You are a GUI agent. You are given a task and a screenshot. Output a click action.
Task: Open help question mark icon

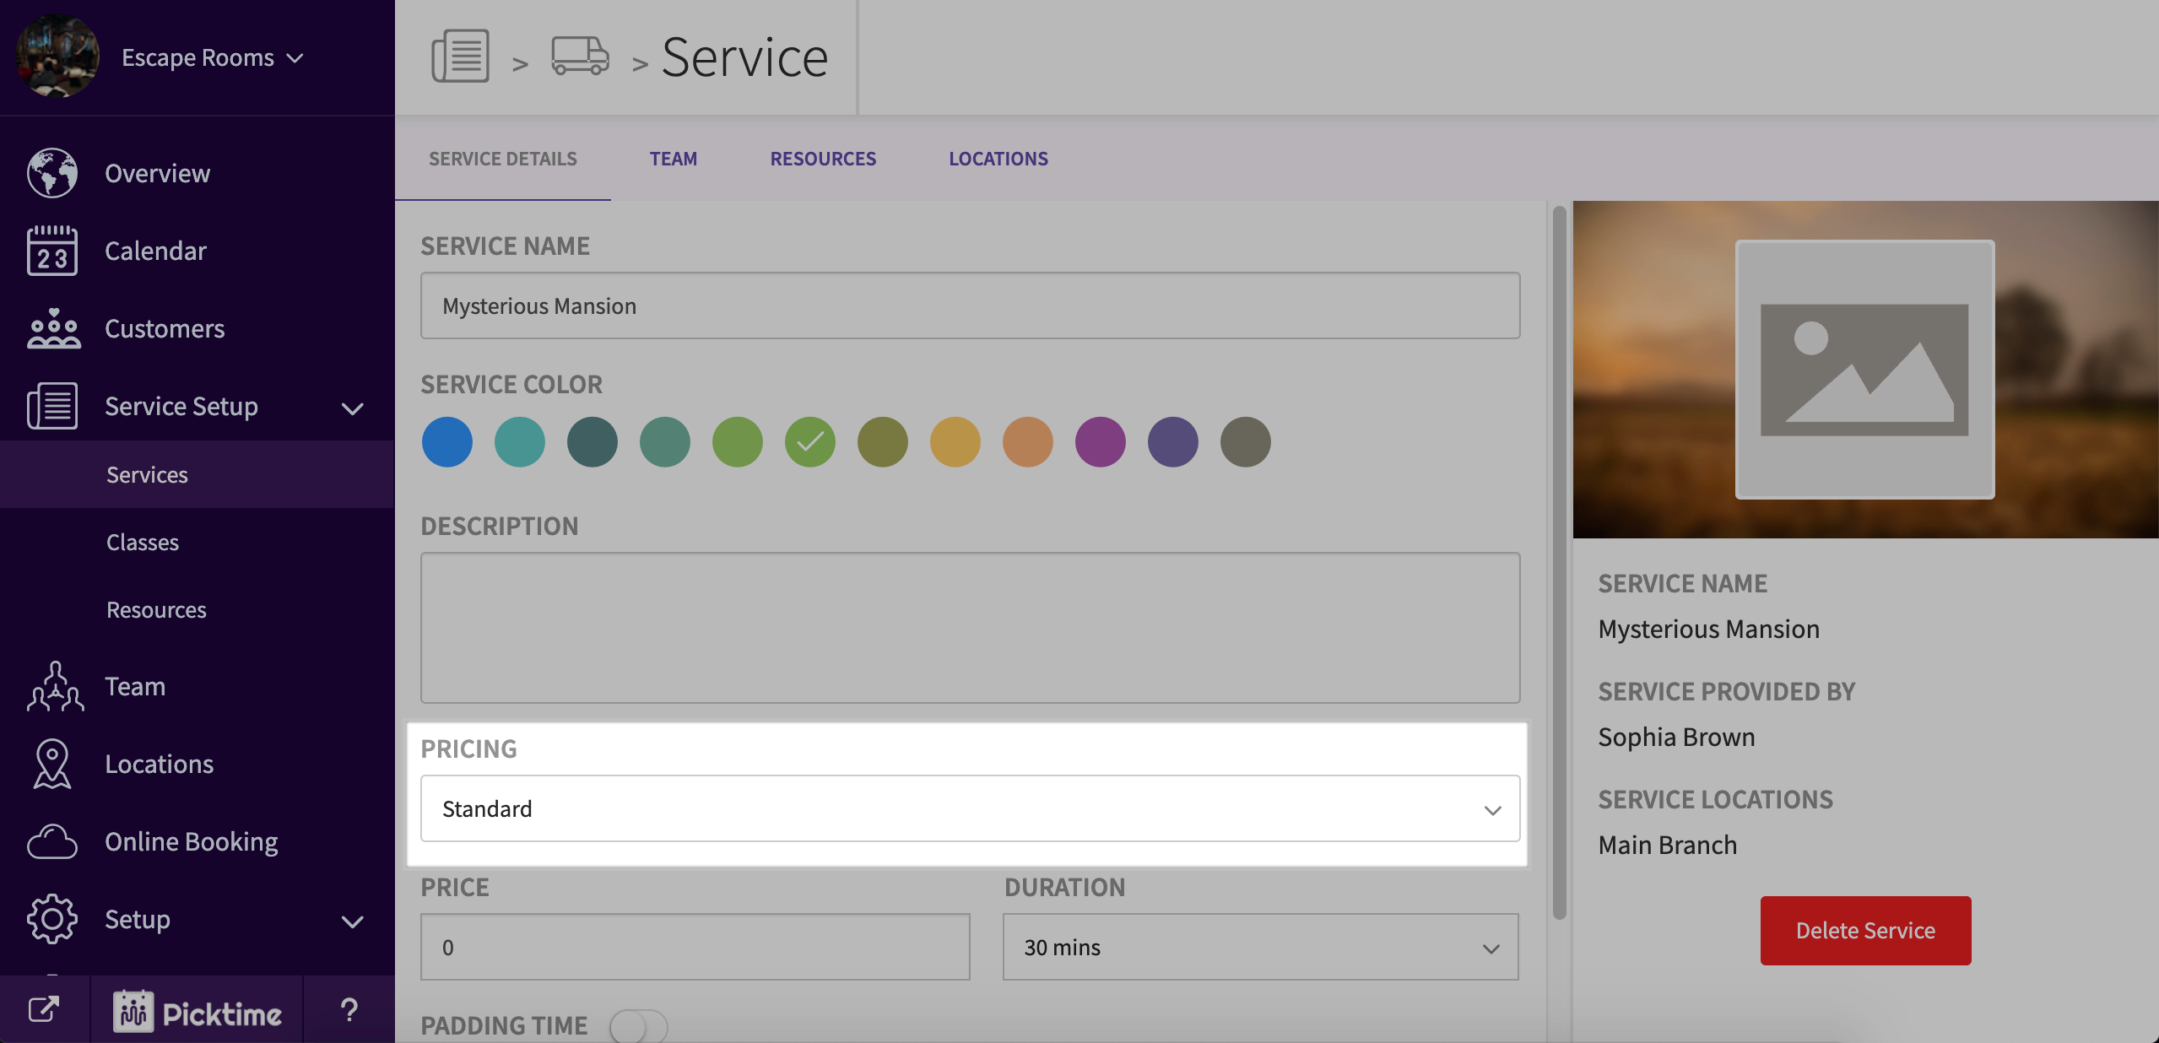coord(349,1009)
